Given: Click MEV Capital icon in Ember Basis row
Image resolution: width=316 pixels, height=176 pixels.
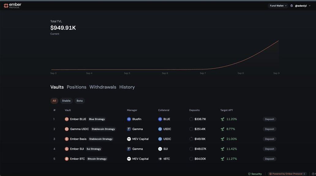Looking at the screenshot, I should 129,139.
